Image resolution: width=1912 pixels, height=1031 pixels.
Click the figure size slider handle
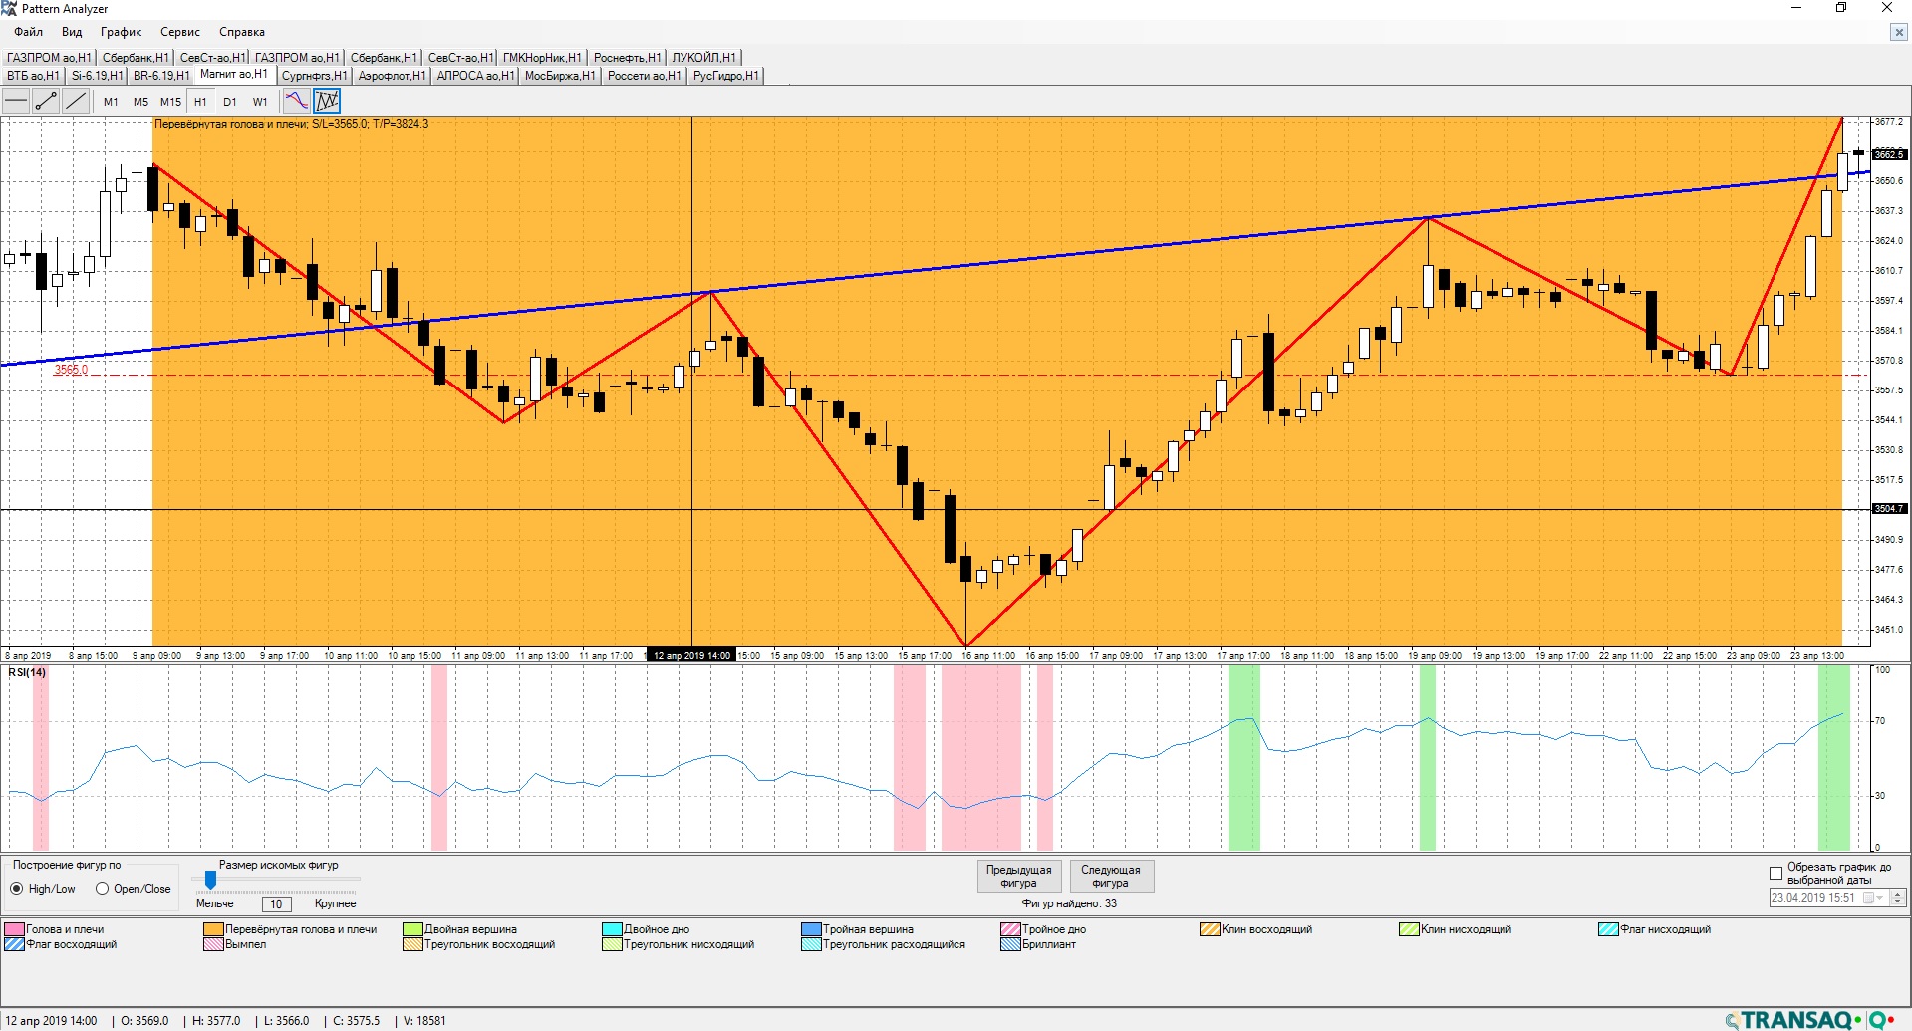point(210,880)
